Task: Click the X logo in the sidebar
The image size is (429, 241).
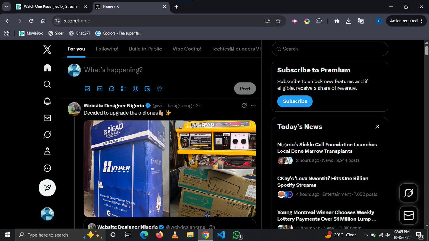Action: pyautogui.click(x=47, y=49)
